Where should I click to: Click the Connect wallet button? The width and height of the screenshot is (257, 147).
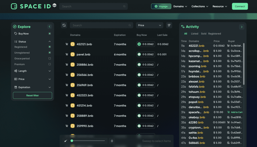240,6
